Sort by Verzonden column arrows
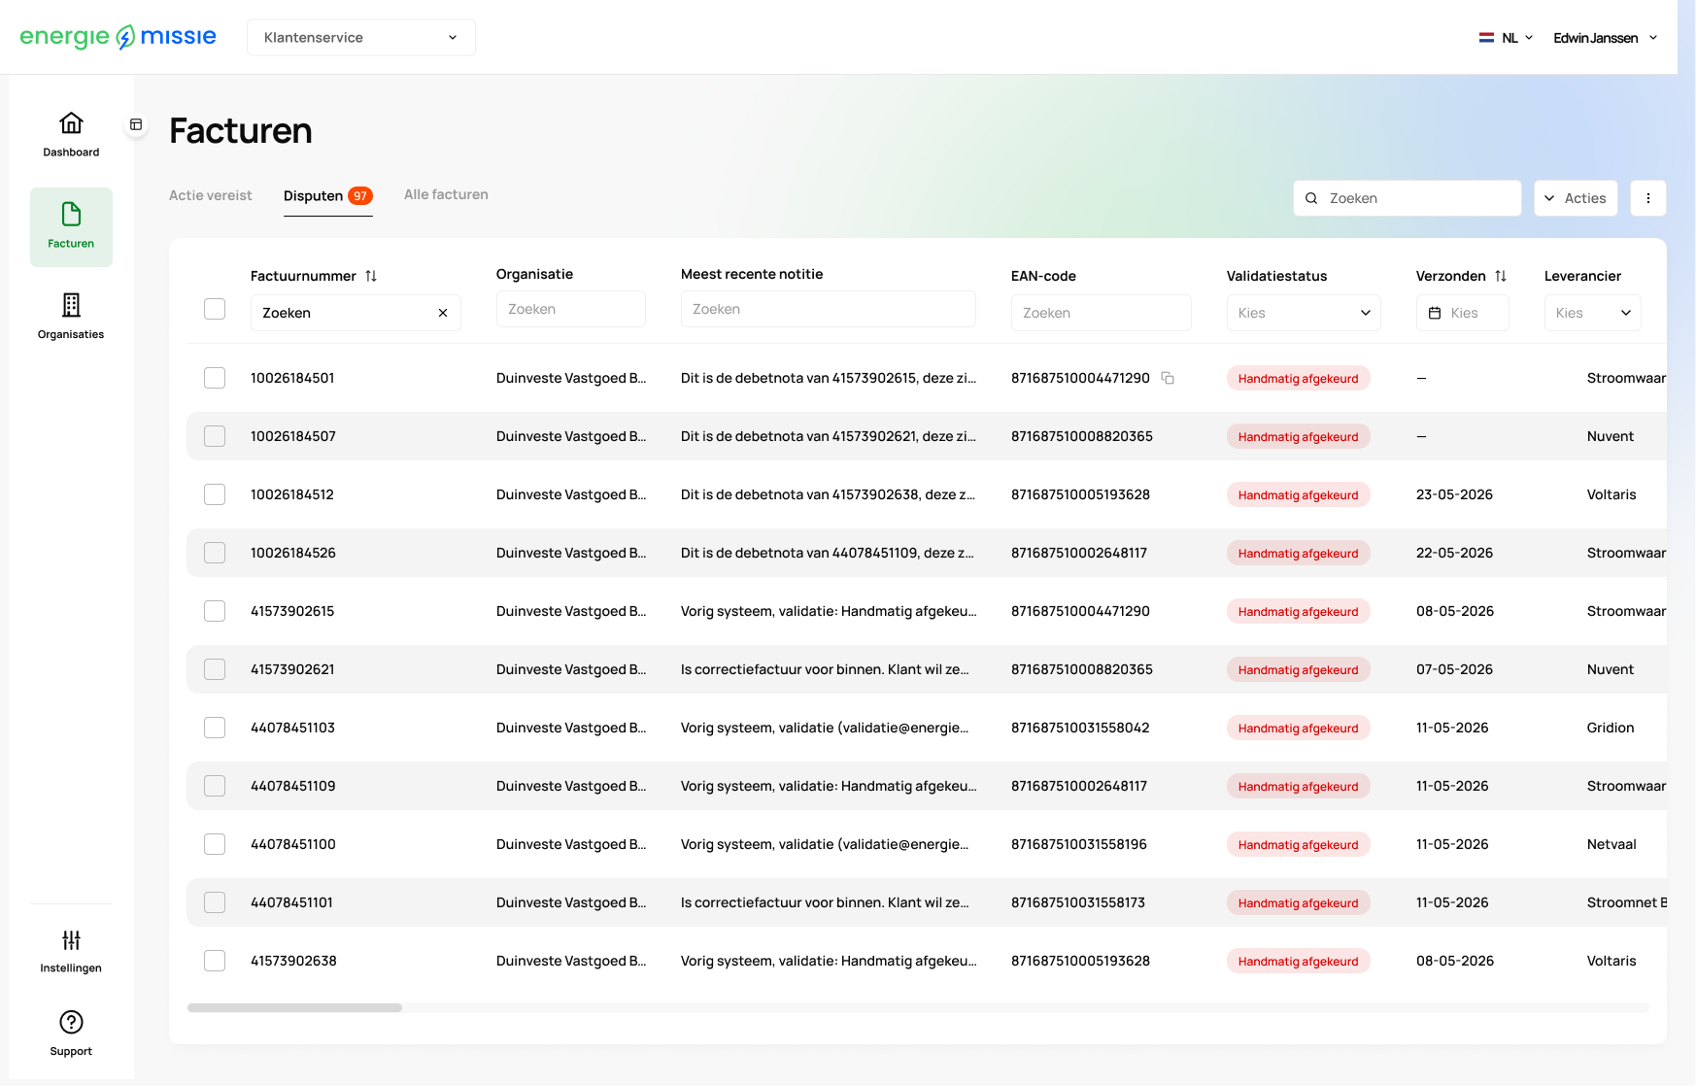Viewport: 1696px width, 1086px height. [x=1501, y=276]
